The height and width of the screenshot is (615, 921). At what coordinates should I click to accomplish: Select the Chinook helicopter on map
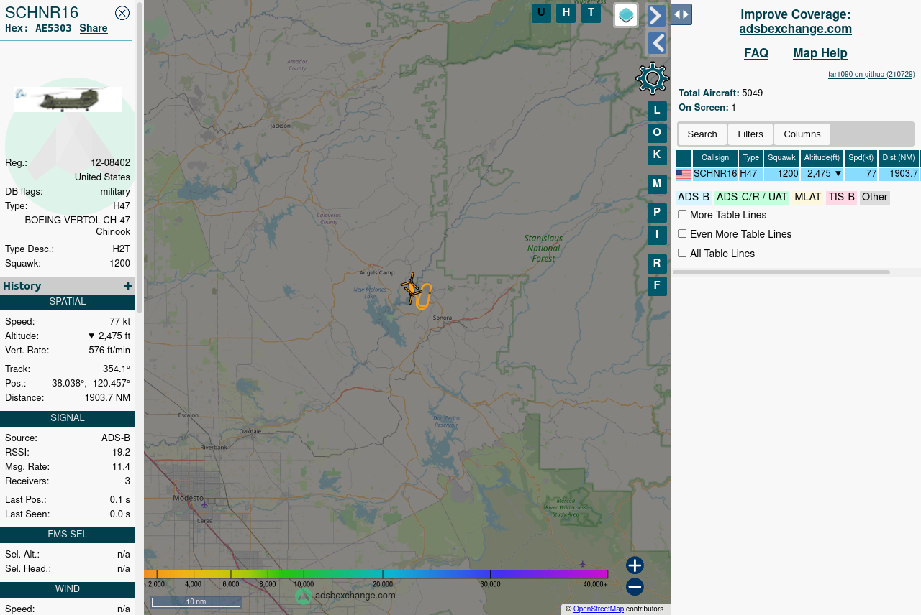412,289
